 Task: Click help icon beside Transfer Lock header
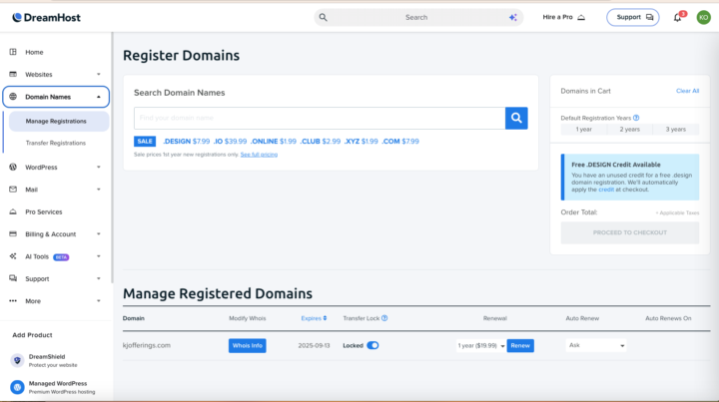point(384,318)
